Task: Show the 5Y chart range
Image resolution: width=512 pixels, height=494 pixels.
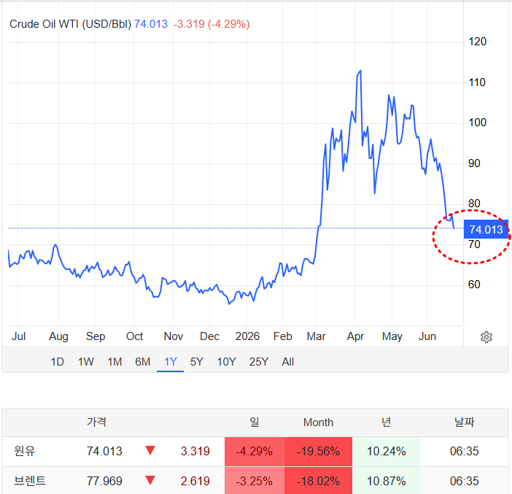Action: (197, 362)
